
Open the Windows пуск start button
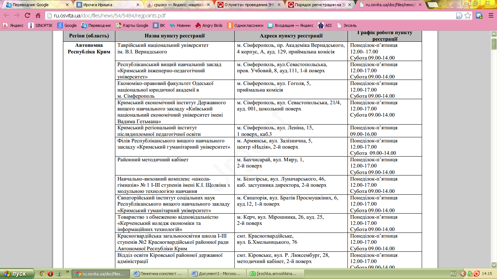[17, 274]
